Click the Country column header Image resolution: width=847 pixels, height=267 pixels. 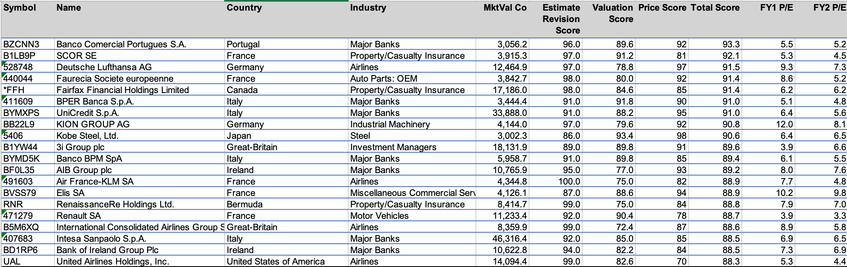click(286, 19)
